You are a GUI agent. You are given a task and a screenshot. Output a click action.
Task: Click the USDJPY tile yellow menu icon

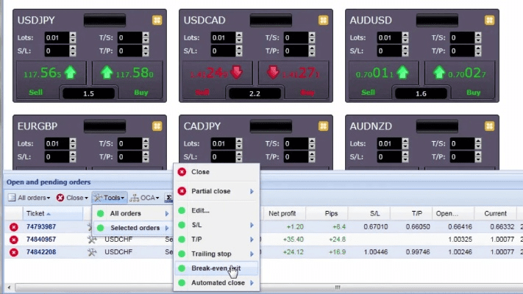tap(157, 20)
